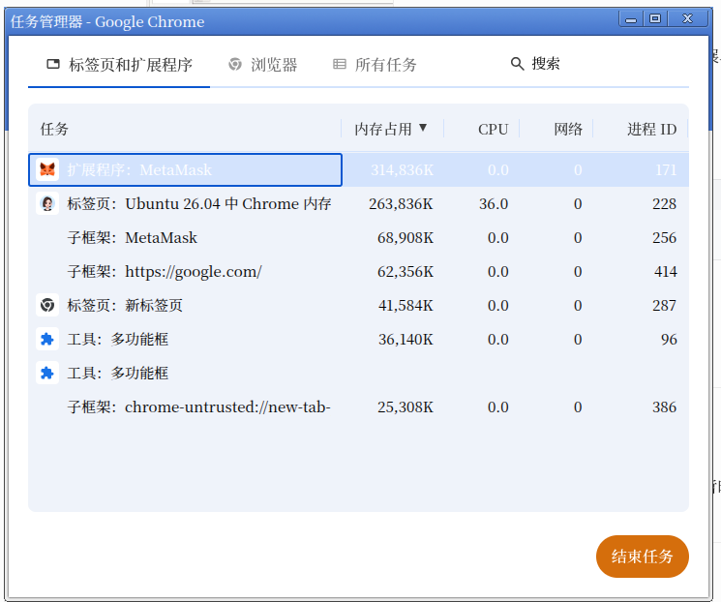Toggle the sort arrow next to 内存占用

(423, 128)
